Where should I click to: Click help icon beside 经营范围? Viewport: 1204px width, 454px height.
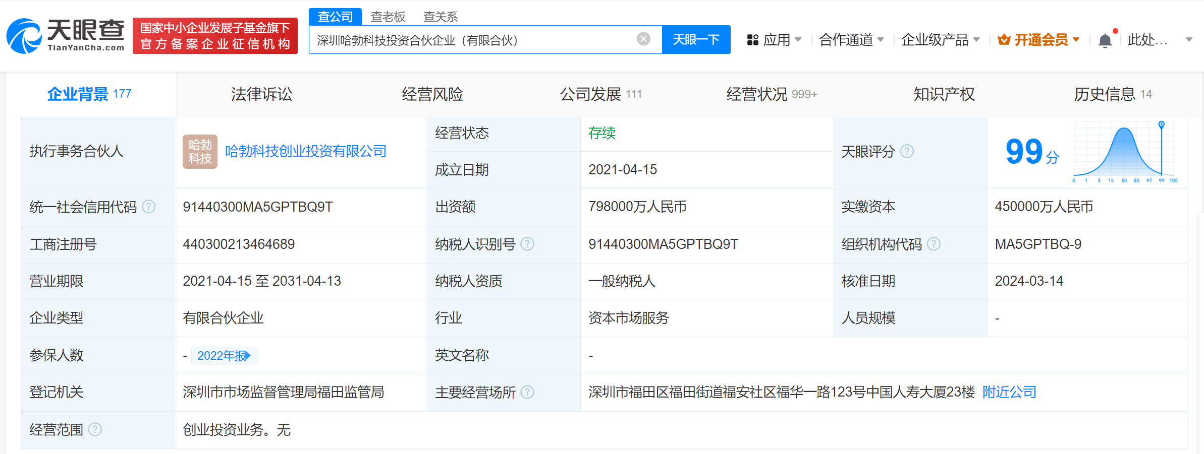[95, 429]
